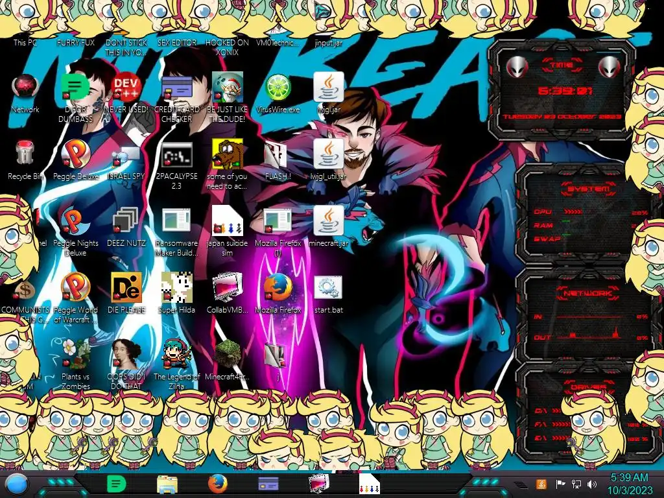Screen dimensions: 664x498
Task: Open the CREDIT CARD CHECKER shortcut
Action: tap(176, 88)
